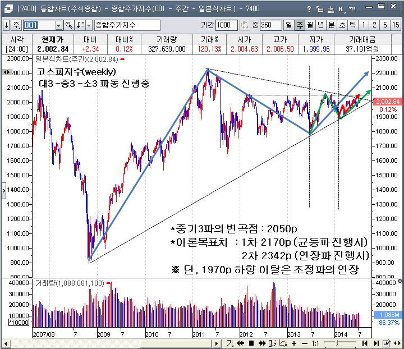The height and width of the screenshot is (349, 404).
Task: Click the 기간 1000 input field
Action: point(227,25)
